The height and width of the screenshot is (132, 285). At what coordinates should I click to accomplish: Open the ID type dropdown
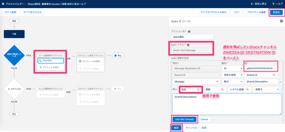click(232, 68)
